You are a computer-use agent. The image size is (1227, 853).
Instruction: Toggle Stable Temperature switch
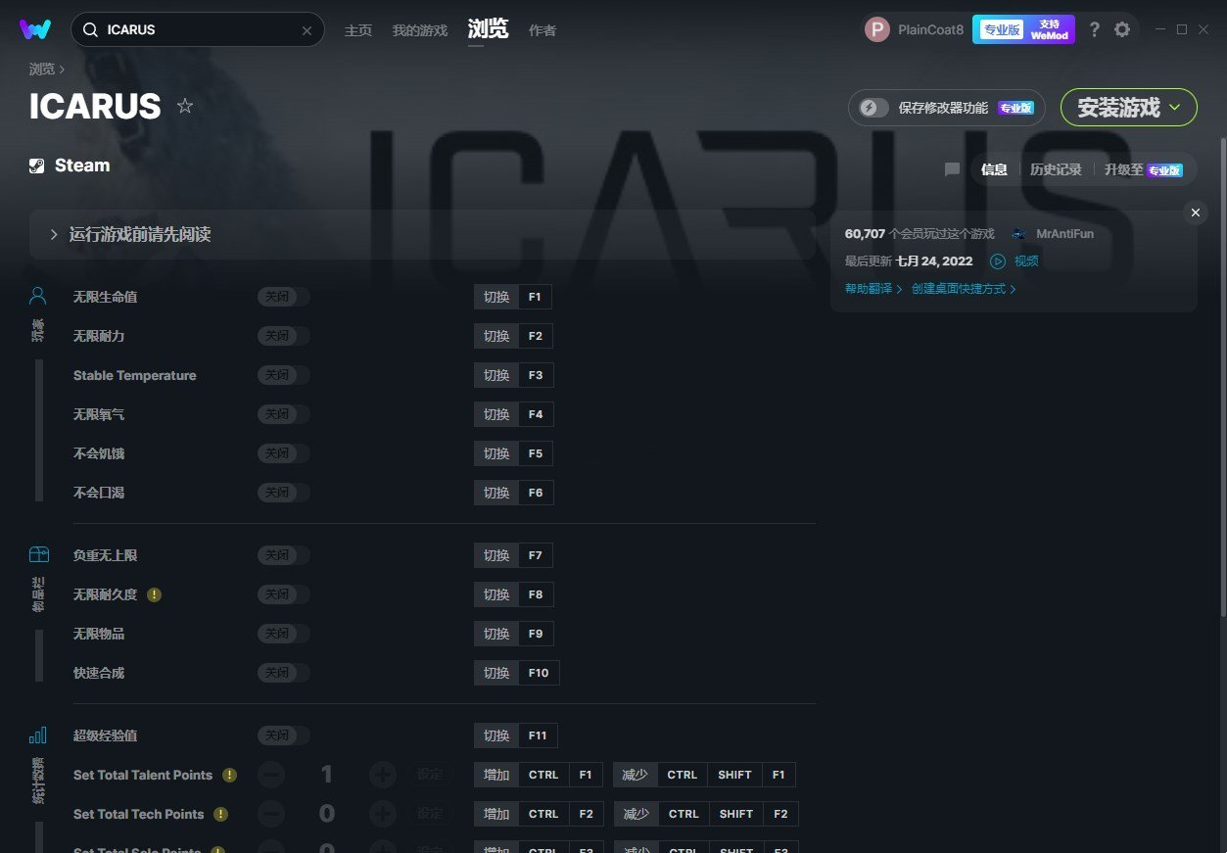tap(284, 375)
